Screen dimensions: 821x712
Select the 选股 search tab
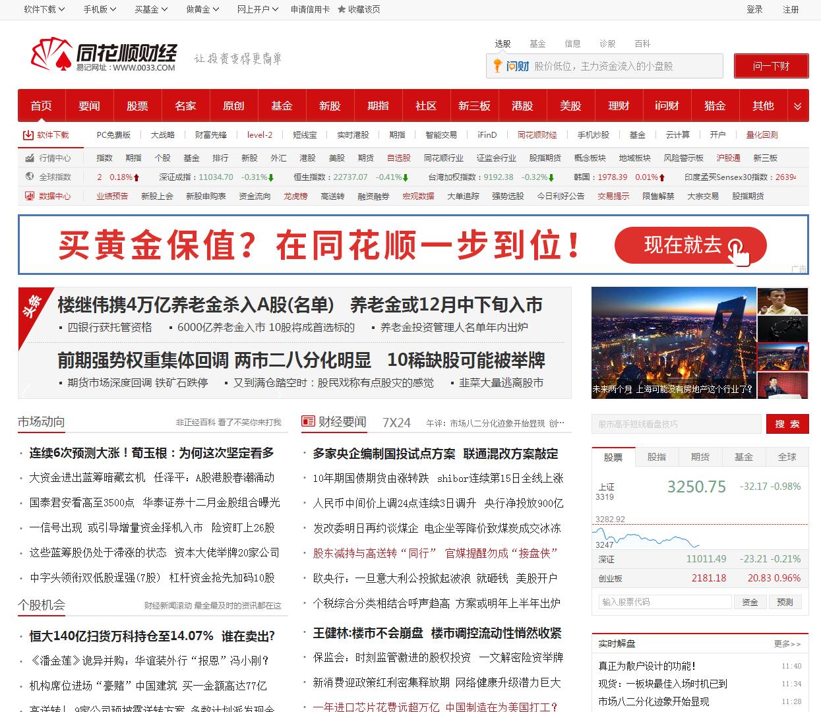503,44
